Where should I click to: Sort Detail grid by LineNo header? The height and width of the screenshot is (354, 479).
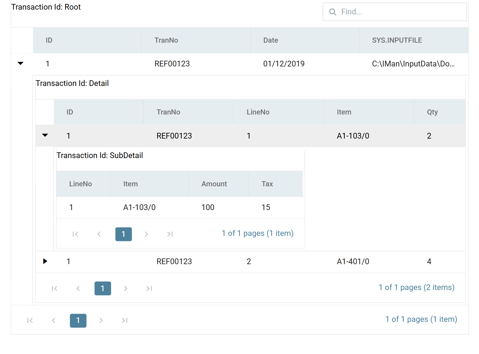pos(279,112)
